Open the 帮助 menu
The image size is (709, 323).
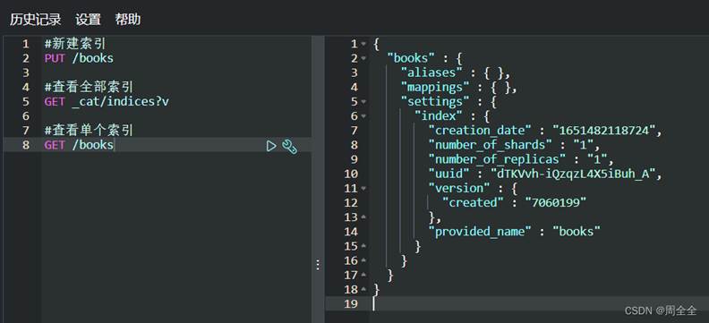pyautogui.click(x=128, y=20)
